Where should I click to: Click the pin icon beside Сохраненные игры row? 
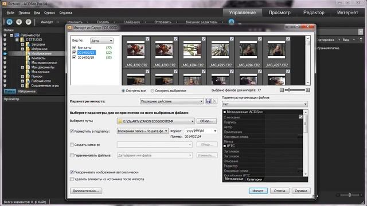(x=5, y=85)
